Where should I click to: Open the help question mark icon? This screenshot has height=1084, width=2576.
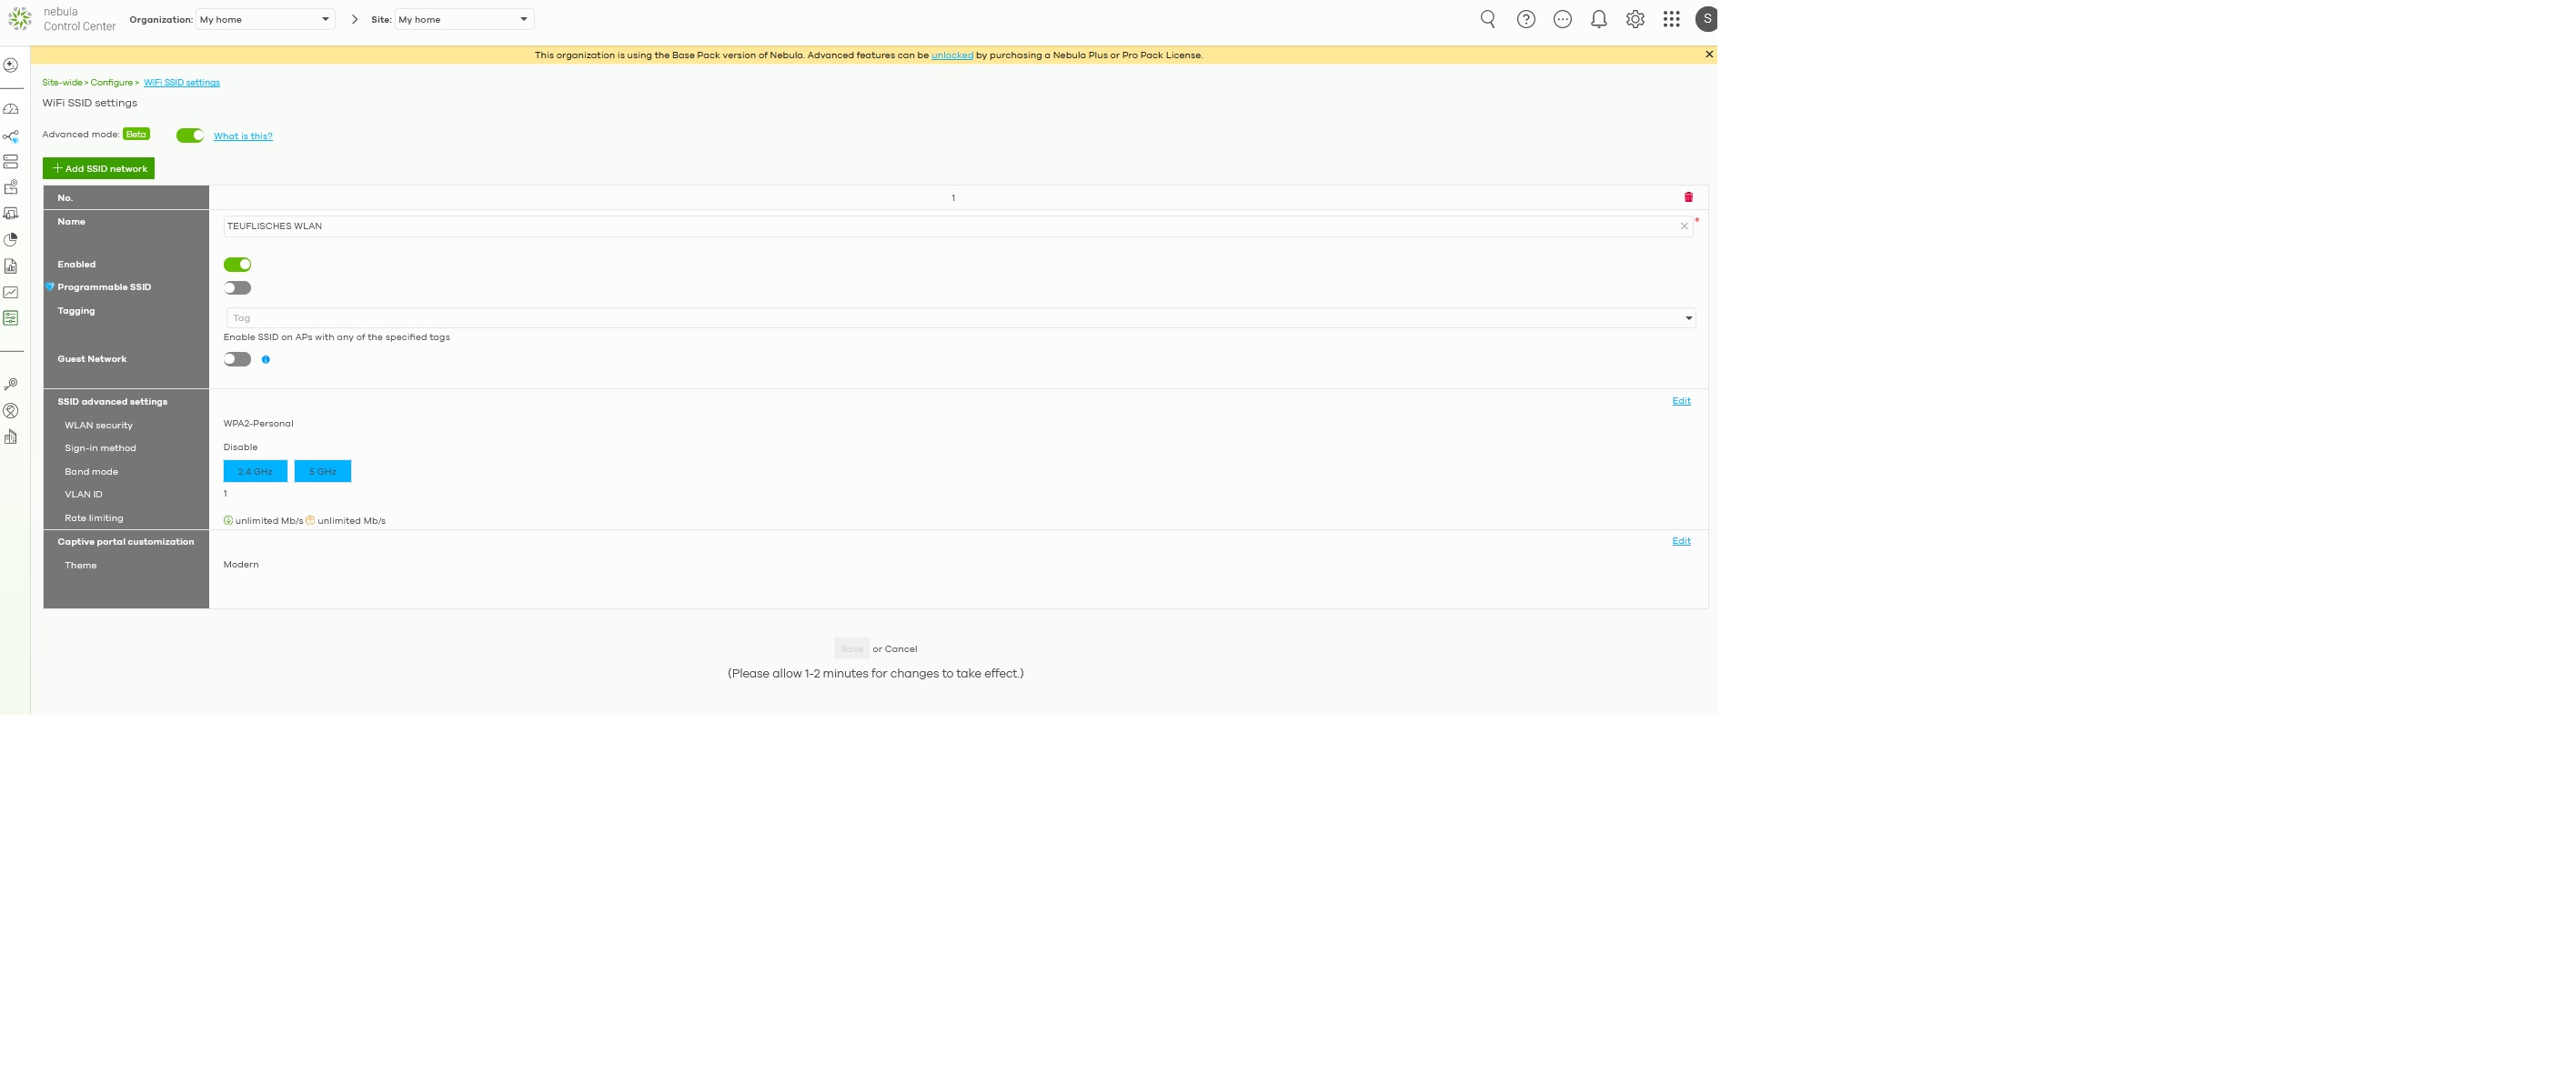click(x=1525, y=19)
